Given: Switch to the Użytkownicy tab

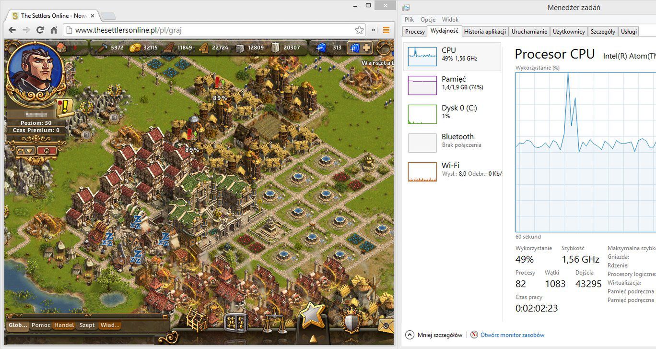Looking at the screenshot, I should click(569, 32).
